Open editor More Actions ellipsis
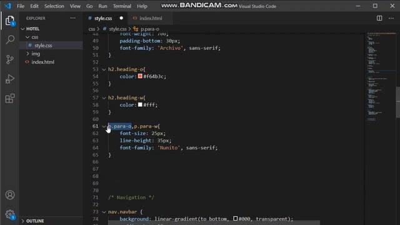Screen dimensions: 400x225 coord(391,18)
